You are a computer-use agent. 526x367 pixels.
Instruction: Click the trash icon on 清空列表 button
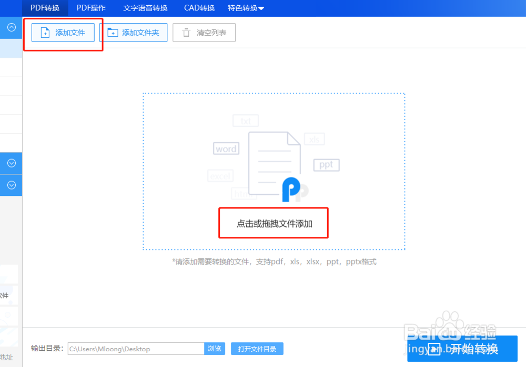tap(186, 32)
